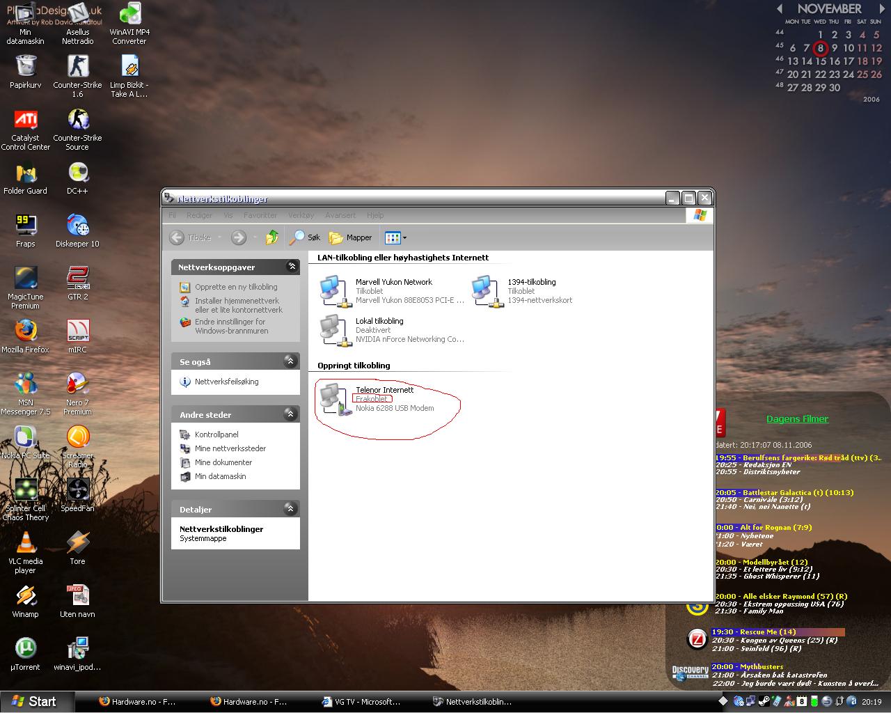Open MagicTune Premium icon
Image resolution: width=891 pixels, height=713 pixels.
point(25,288)
